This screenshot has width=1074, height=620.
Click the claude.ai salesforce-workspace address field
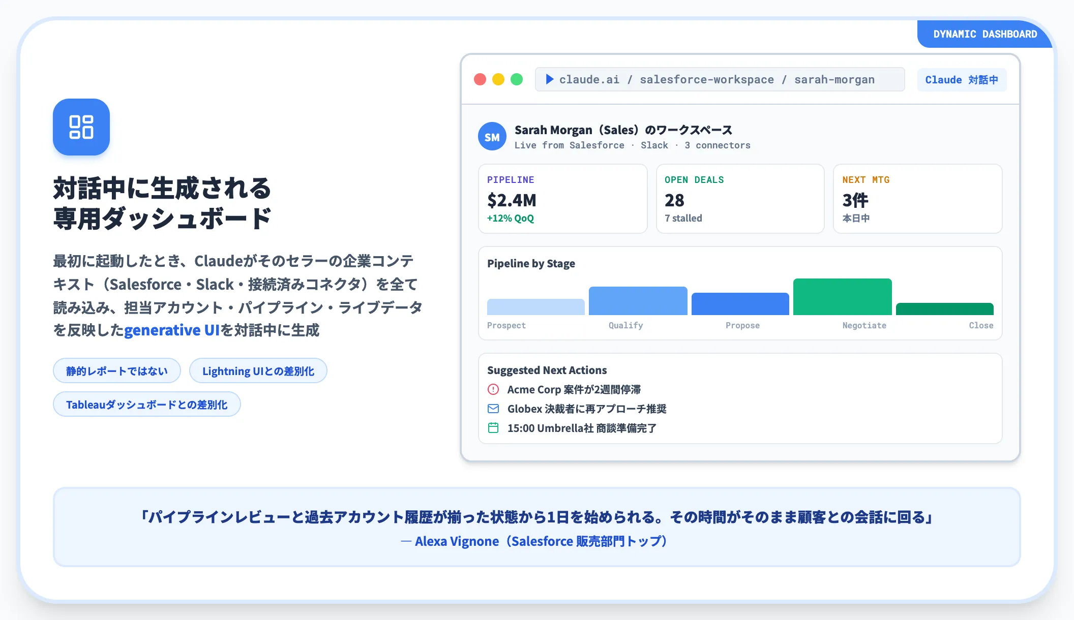[720, 79]
